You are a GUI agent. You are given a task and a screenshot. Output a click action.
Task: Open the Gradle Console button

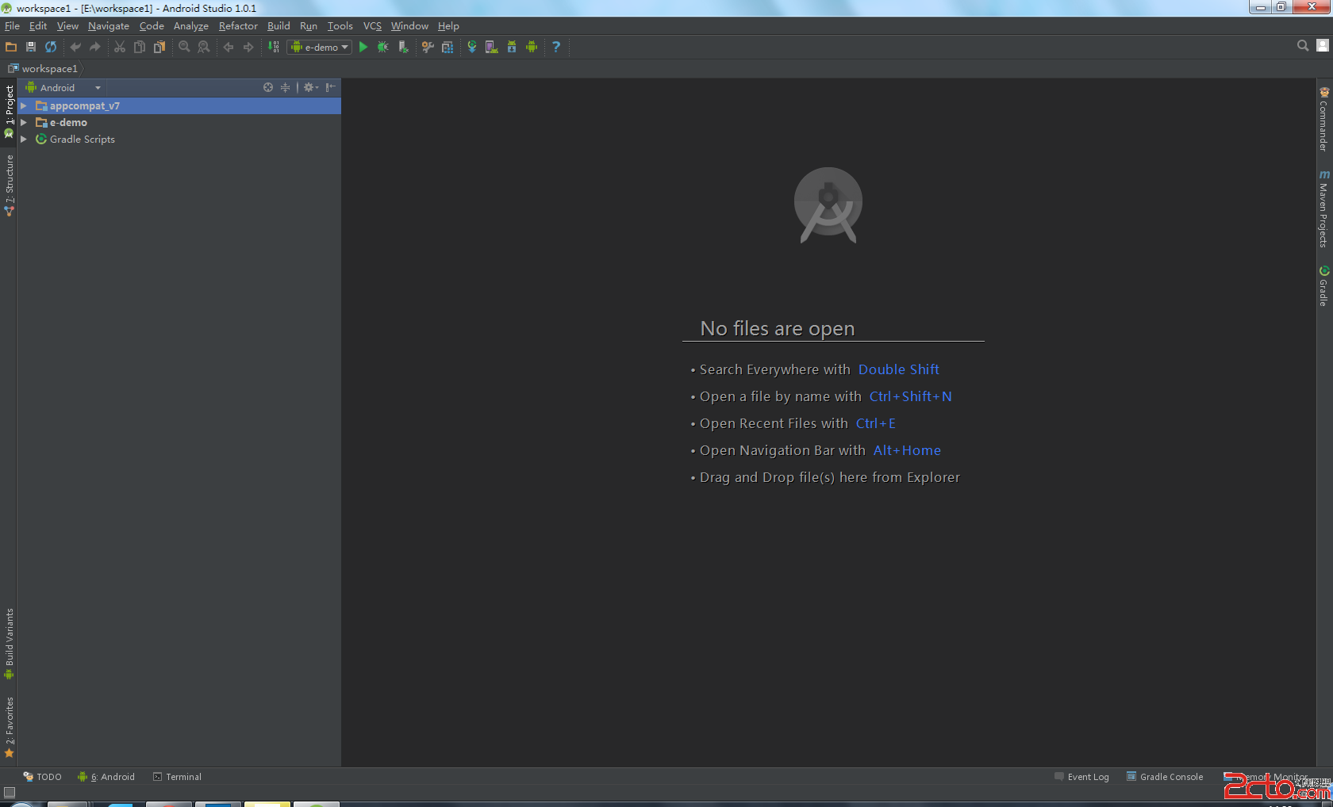(1165, 777)
